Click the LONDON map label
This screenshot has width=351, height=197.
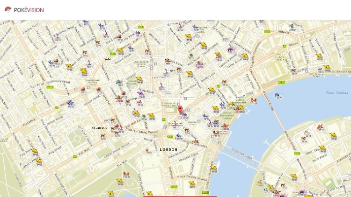[x=168, y=149]
